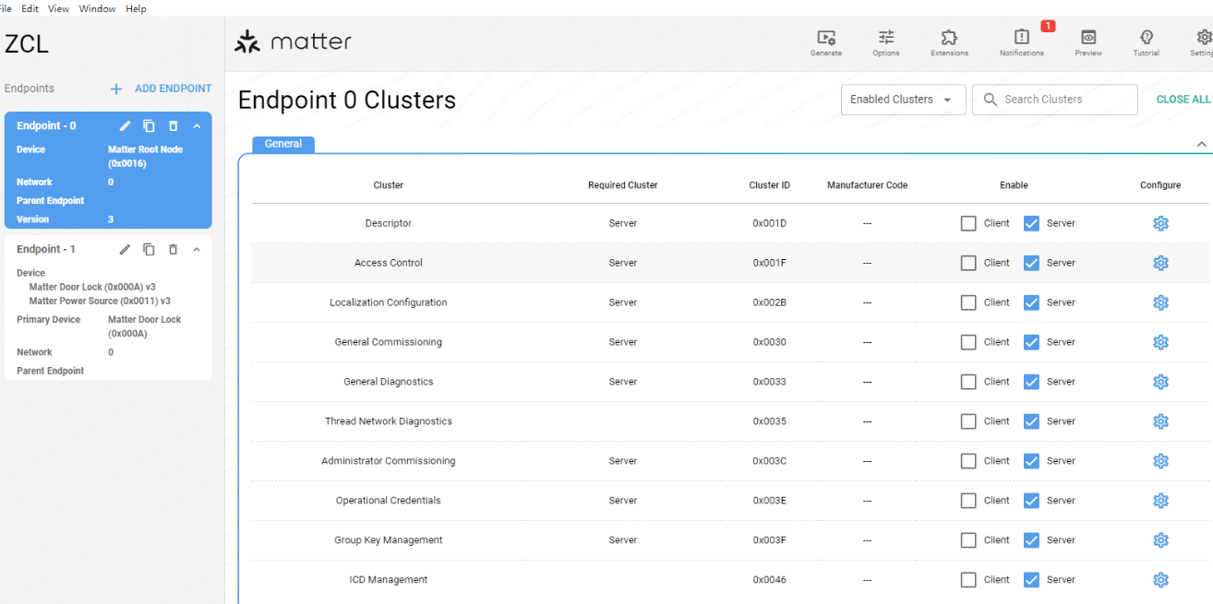Click the Matter Root Node (0x0016) device text
The image size is (1213, 604).
click(145, 157)
